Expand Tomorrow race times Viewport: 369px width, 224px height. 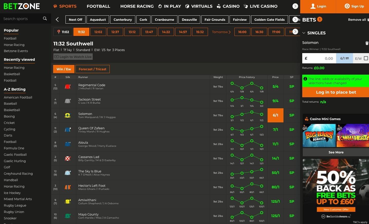(221, 32)
